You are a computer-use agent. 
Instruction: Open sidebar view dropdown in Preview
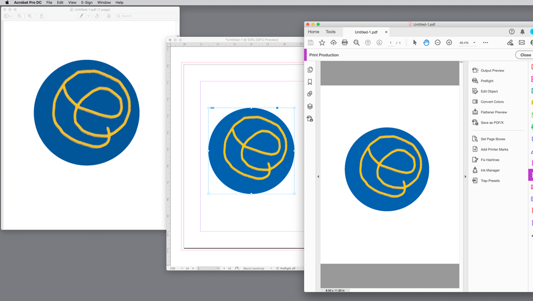(7, 16)
